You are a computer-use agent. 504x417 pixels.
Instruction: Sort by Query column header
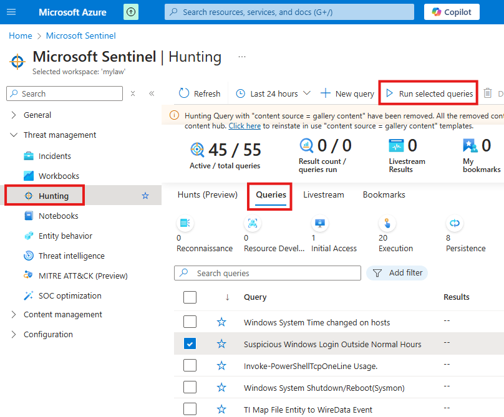(255, 297)
